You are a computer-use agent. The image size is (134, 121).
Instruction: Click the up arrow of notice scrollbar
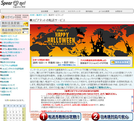(132, 97)
